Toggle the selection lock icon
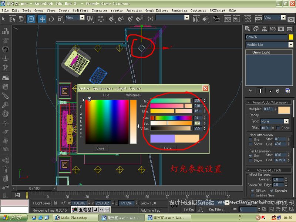 click(55, 203)
